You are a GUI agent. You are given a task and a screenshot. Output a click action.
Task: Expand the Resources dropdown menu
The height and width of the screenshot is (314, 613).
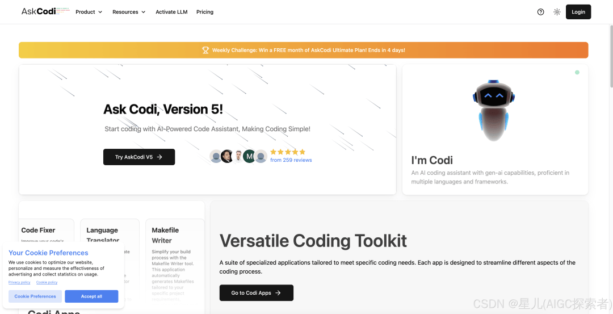tap(129, 12)
